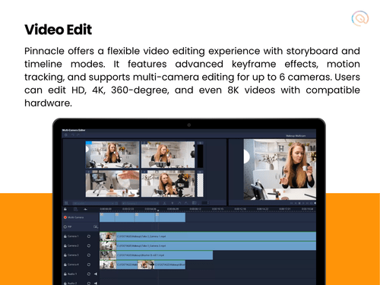Select the Camera 1 clip on the timeline
380x285 pixels.
point(207,236)
